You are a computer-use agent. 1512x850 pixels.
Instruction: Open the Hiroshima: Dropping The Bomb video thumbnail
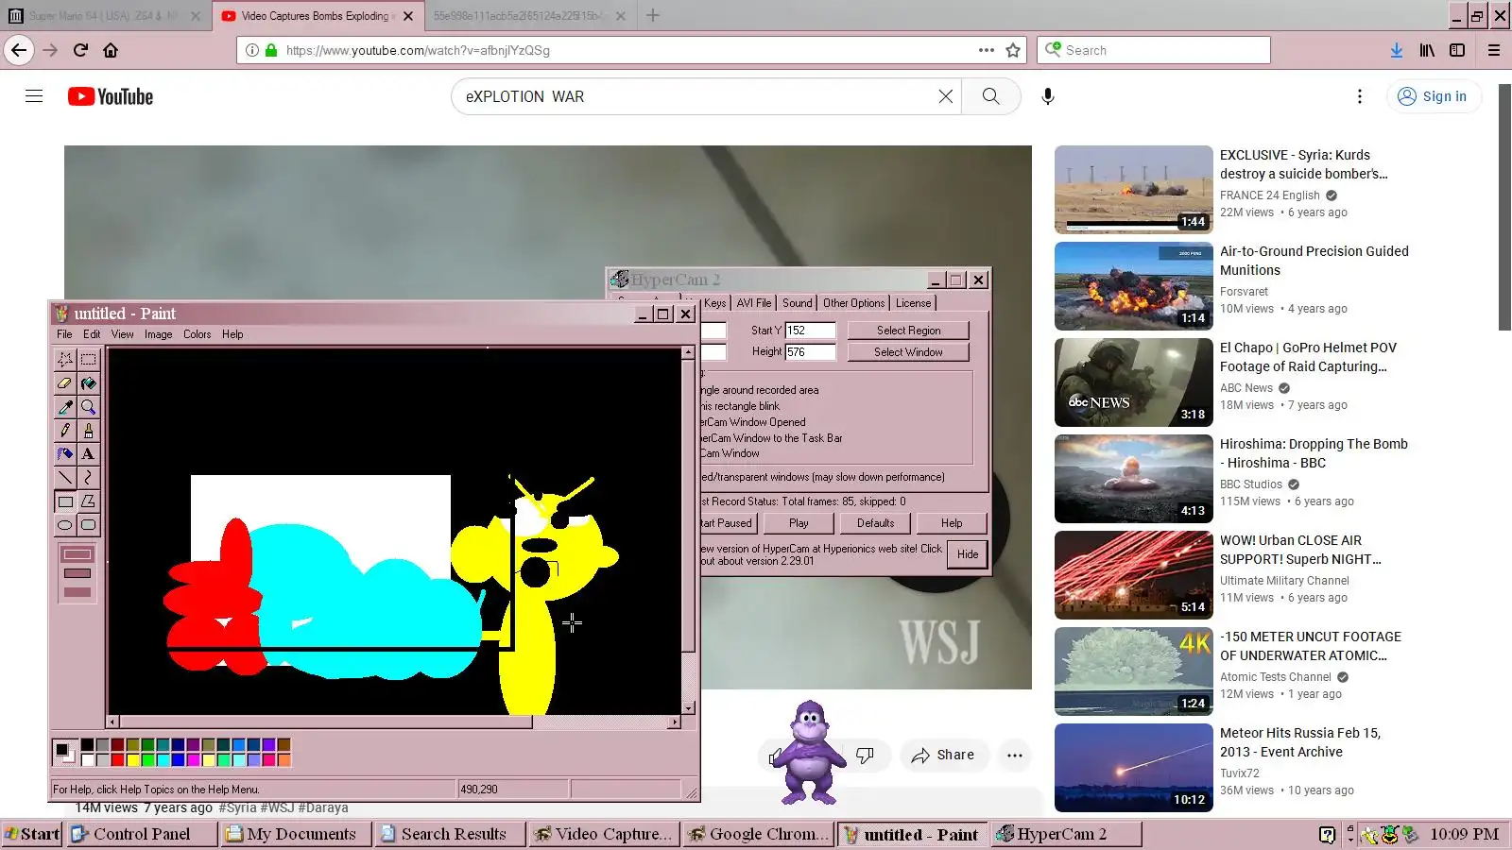click(1134, 479)
